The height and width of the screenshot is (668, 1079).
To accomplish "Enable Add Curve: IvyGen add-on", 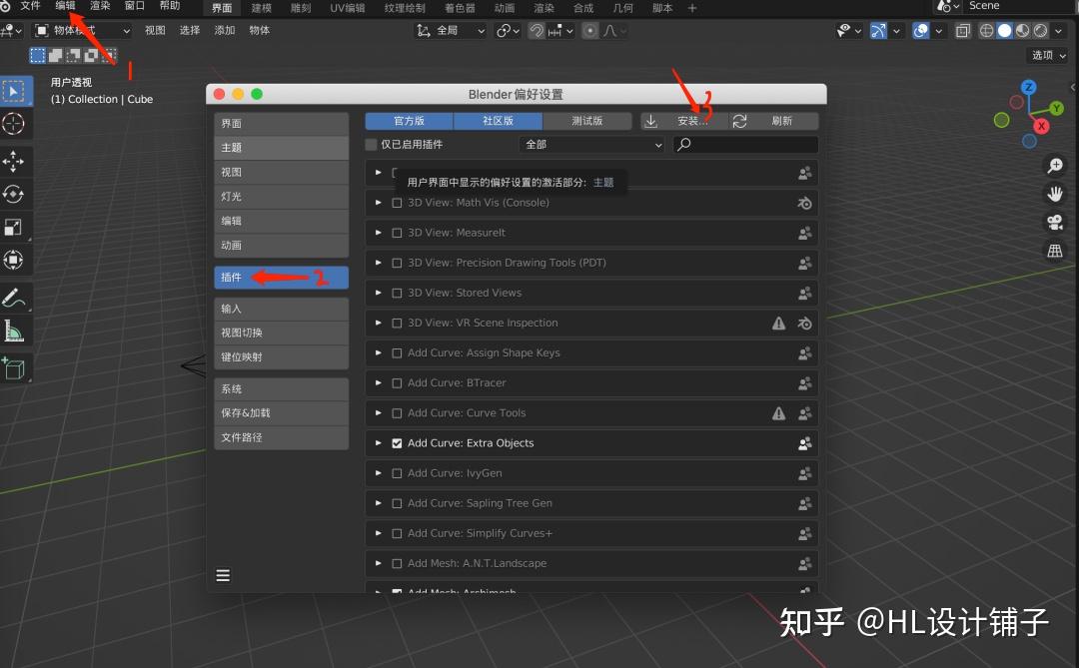I will click(397, 473).
